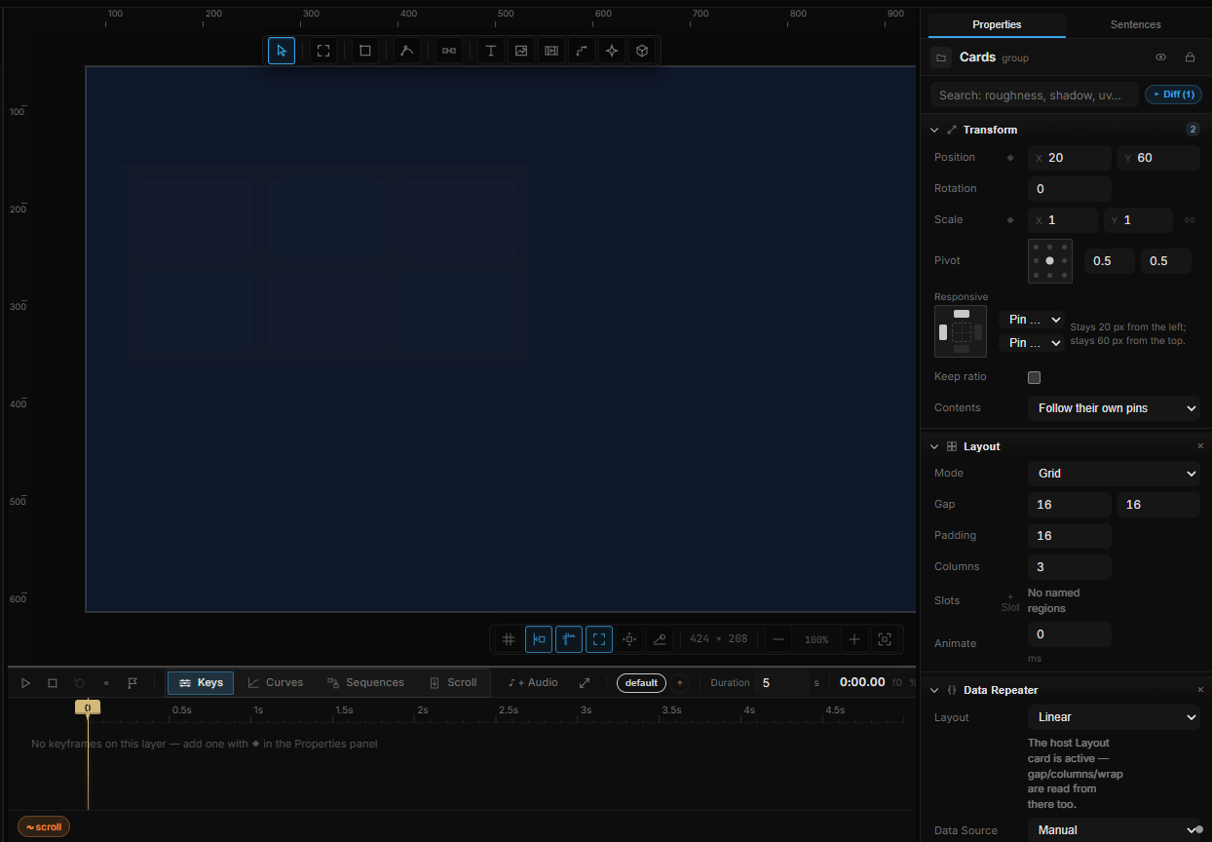The width and height of the screenshot is (1212, 842).
Task: Open the layout Mode Grid dropdown
Action: (1114, 474)
